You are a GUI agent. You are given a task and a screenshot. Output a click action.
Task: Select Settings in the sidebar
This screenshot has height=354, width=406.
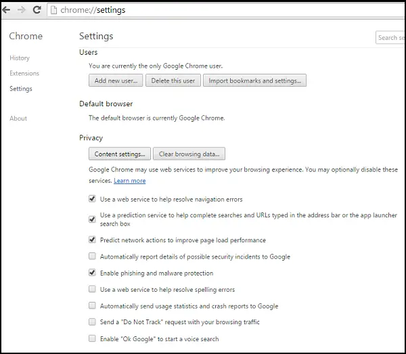[21, 89]
